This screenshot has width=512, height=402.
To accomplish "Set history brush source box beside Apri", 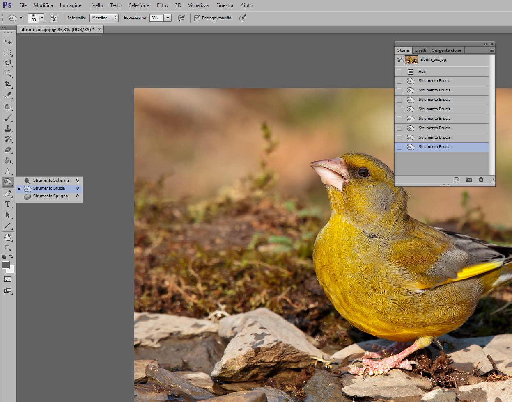I will pos(399,71).
